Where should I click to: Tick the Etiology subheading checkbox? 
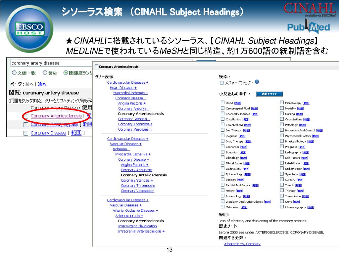tap(222, 179)
